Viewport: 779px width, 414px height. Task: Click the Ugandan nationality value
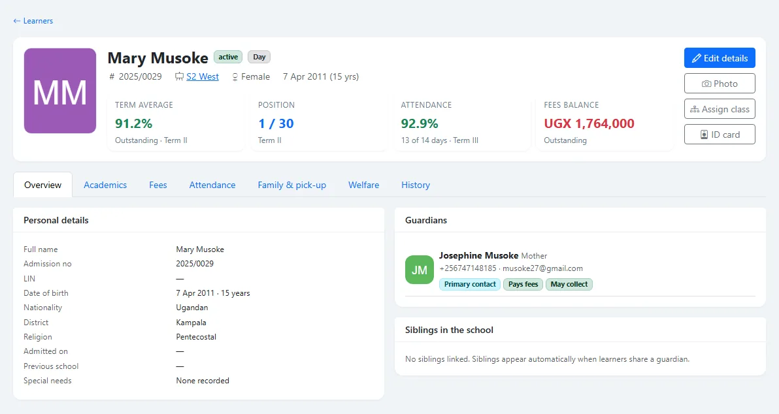(191, 308)
